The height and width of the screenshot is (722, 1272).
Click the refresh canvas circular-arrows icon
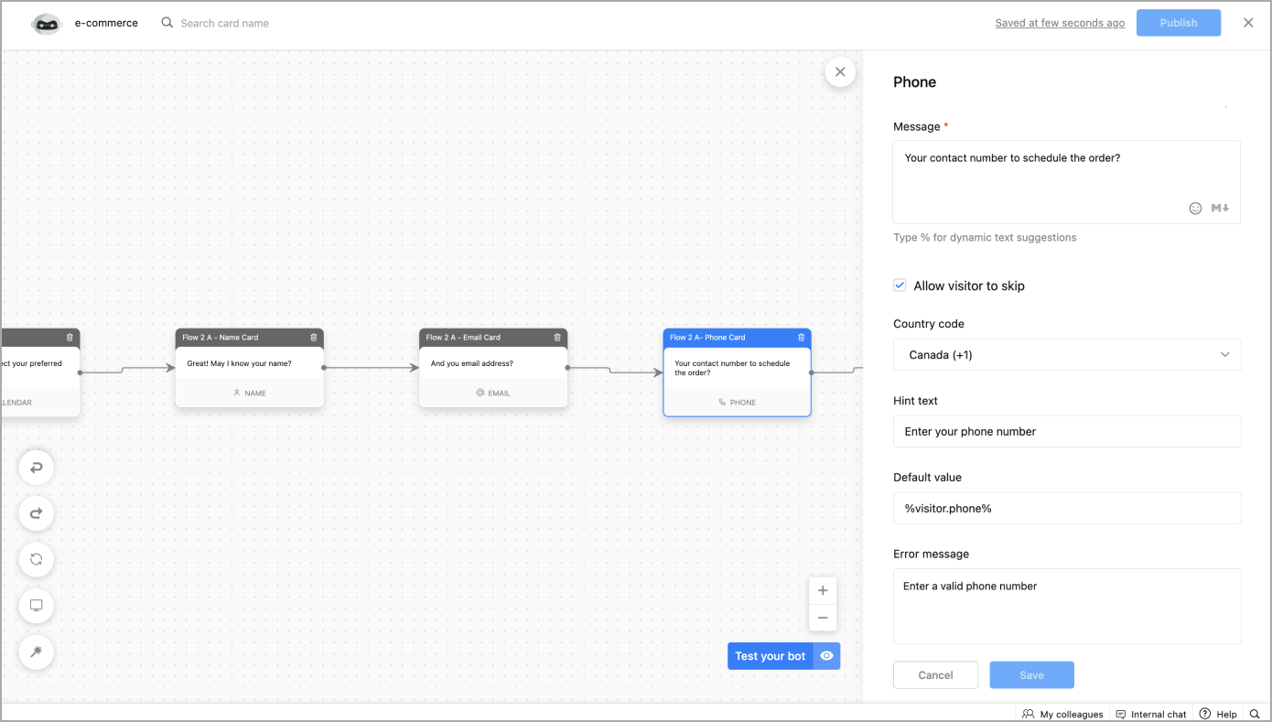[x=37, y=559]
